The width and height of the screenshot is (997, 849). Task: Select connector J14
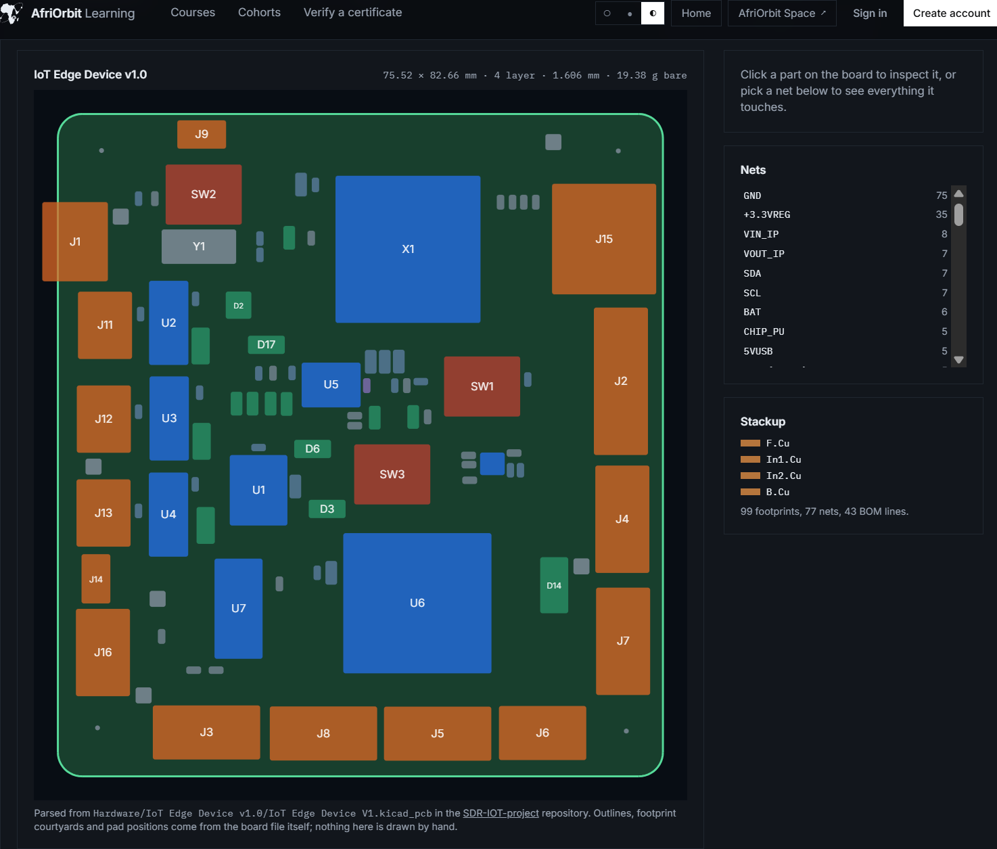pos(96,579)
